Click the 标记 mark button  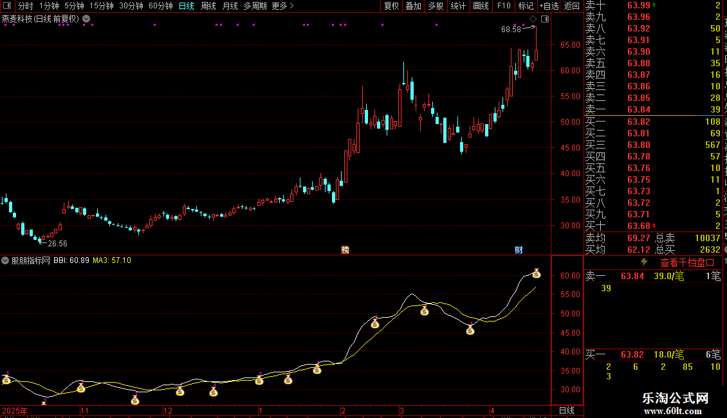point(526,6)
